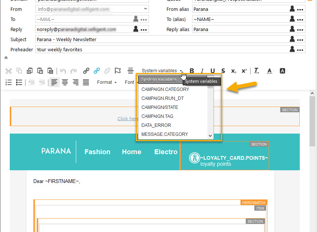Toggle underline formatting
The width and height of the screenshot is (317, 232).
pos(213,71)
